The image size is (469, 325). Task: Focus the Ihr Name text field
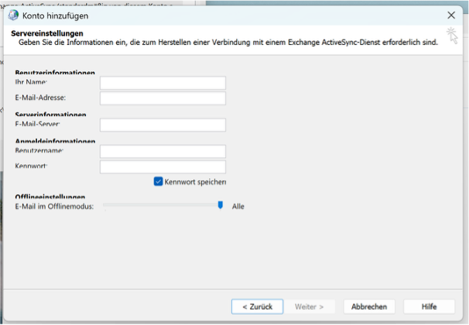[163, 83]
